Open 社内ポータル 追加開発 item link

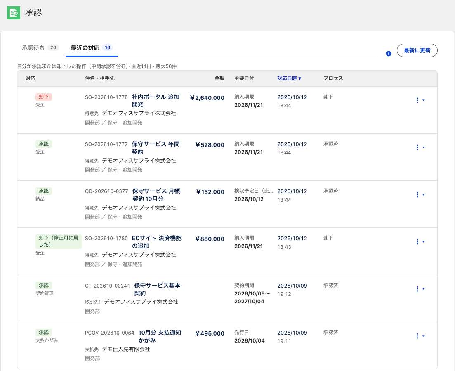(156, 100)
